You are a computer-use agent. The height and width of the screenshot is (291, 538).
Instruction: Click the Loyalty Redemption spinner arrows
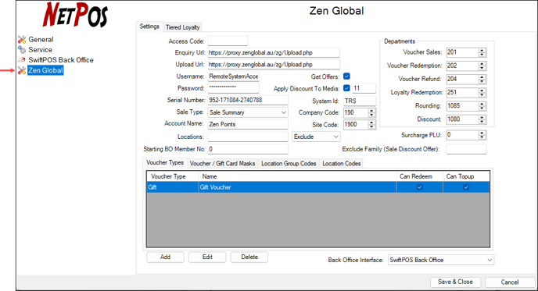coord(482,92)
